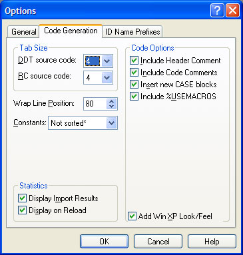Image resolution: width=243 pixels, height=255 pixels.
Task: Switch to the General tab
Action: coord(23,32)
